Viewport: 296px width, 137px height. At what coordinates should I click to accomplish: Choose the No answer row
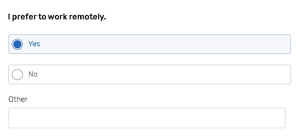(149, 74)
